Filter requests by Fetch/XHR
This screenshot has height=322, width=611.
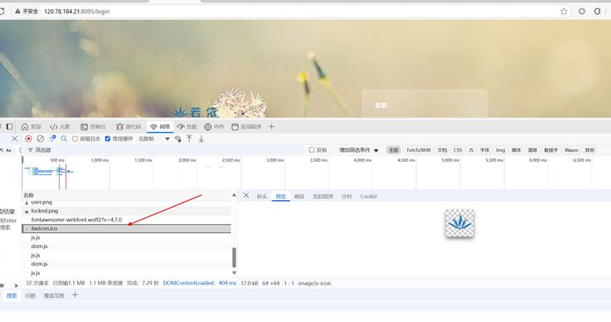418,150
